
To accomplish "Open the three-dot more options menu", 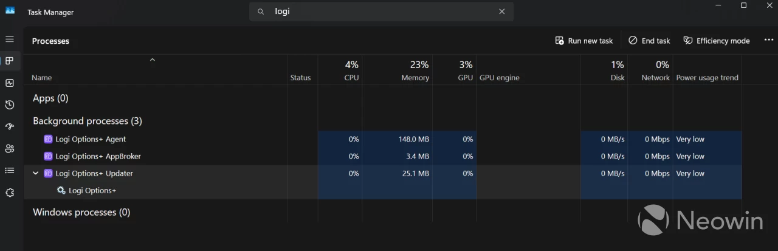I will click(769, 40).
